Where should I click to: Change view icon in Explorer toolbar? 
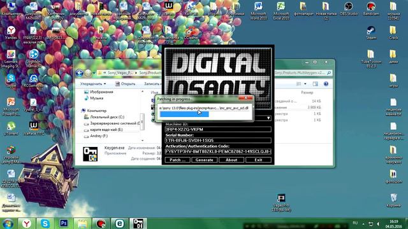(299, 84)
